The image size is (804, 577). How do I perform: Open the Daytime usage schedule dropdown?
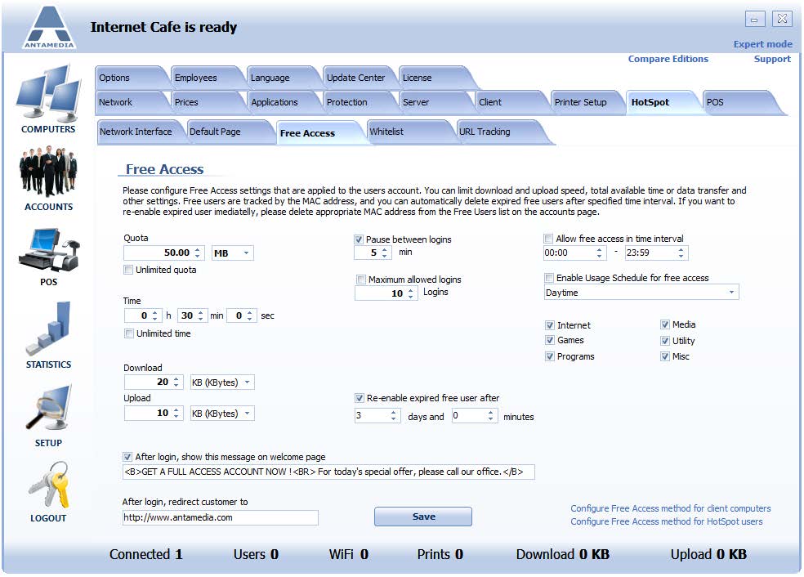pyautogui.click(x=641, y=293)
